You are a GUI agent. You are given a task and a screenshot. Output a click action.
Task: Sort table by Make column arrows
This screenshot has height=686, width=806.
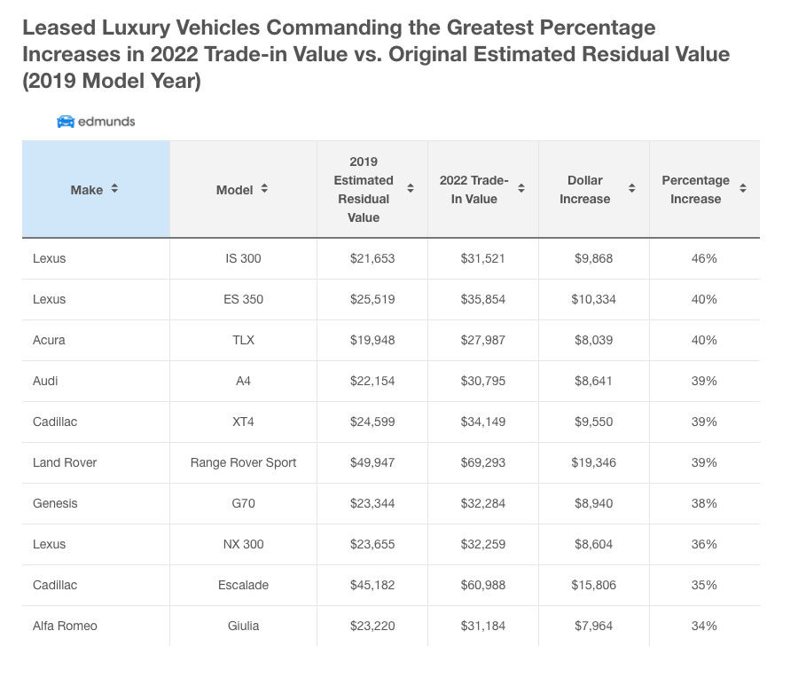coord(114,189)
